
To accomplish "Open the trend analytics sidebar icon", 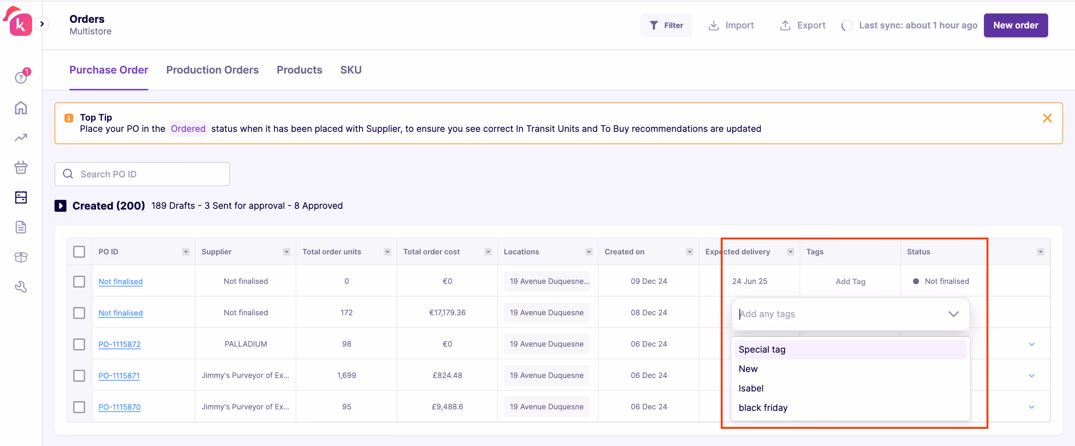I will [21, 137].
